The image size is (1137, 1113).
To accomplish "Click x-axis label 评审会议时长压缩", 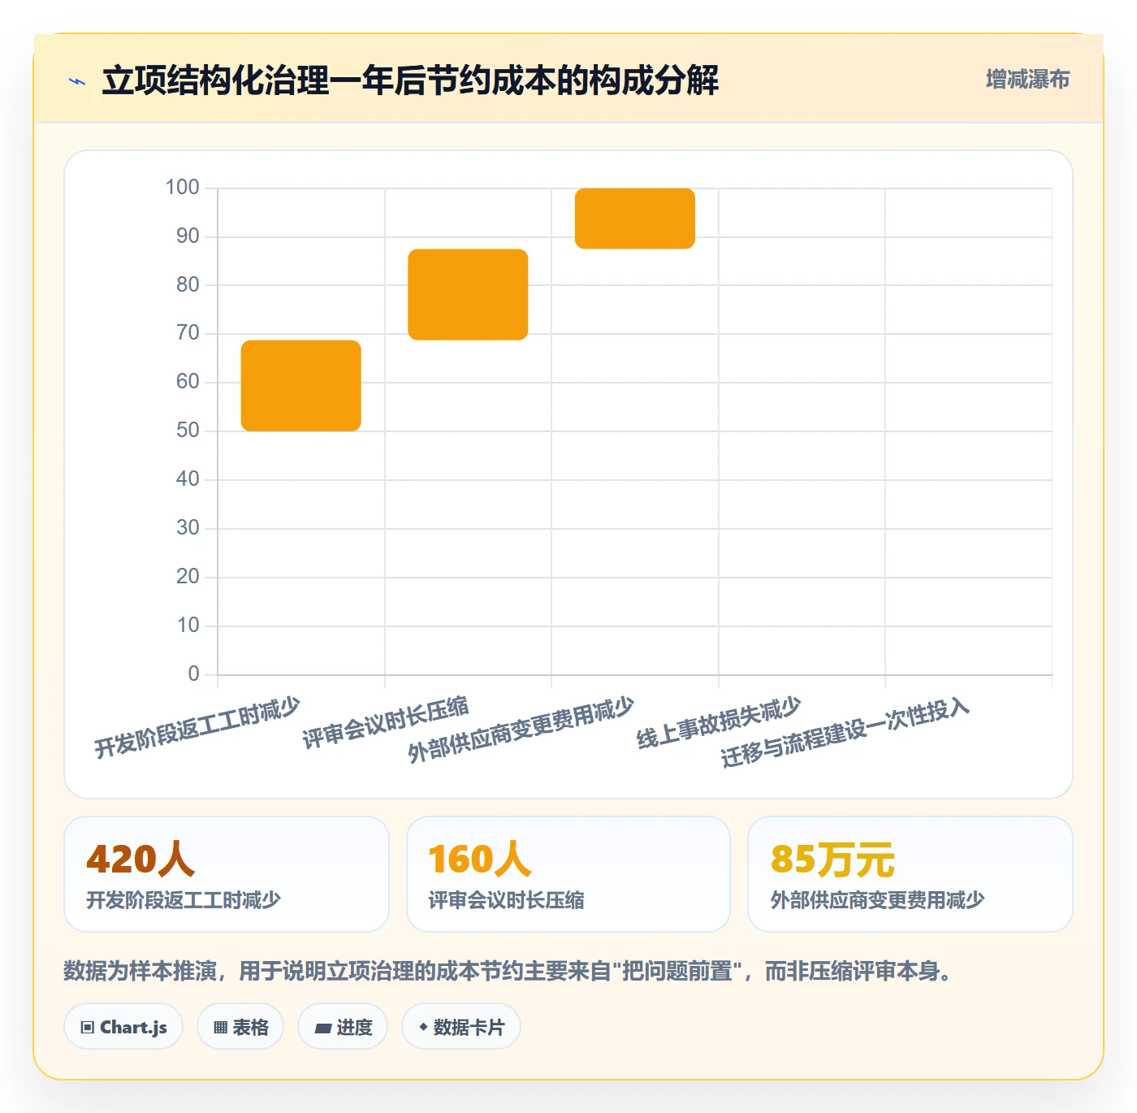I will (386, 722).
